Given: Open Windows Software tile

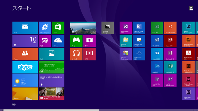Looking at the screenshot, I should tap(126, 41).
